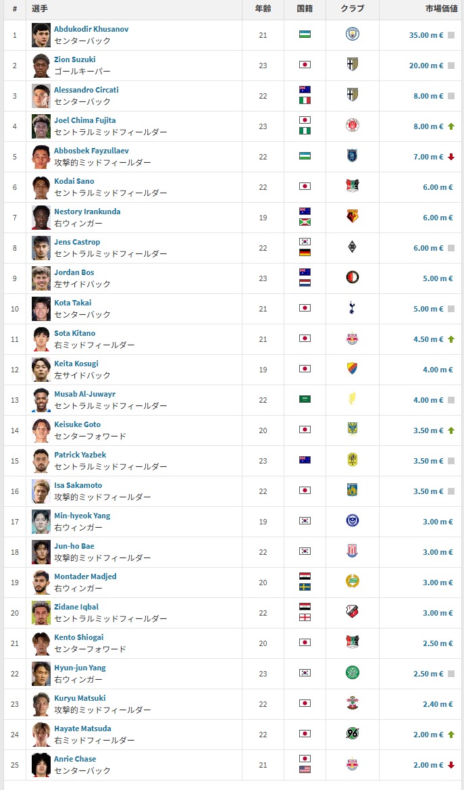Click the Borussia Mönchengladbach crest
This screenshot has width=464, height=790.
(352, 247)
